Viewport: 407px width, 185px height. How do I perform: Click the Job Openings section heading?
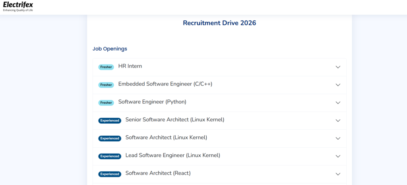click(110, 49)
